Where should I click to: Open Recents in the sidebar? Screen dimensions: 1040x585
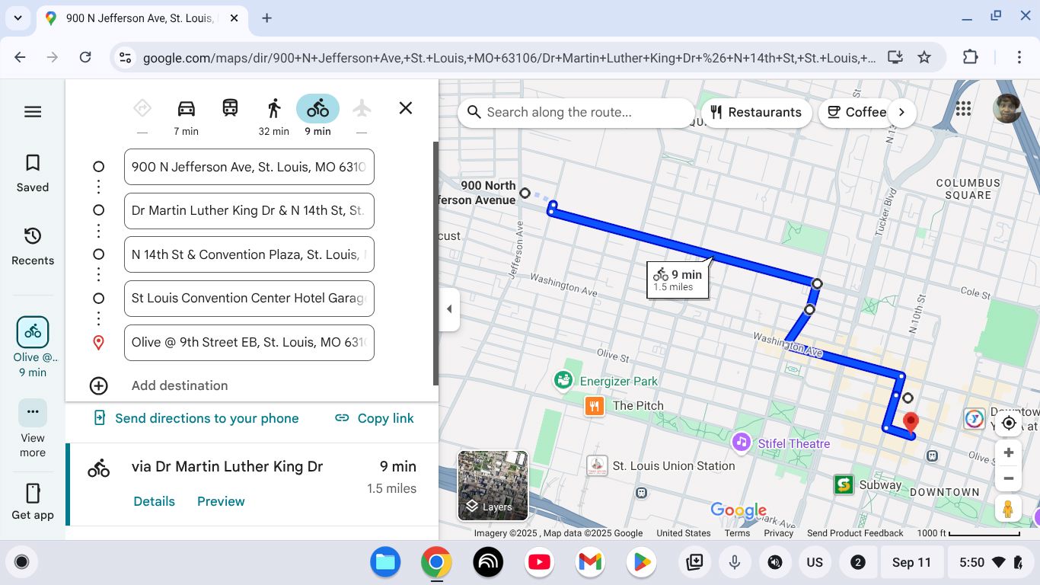tap(33, 246)
